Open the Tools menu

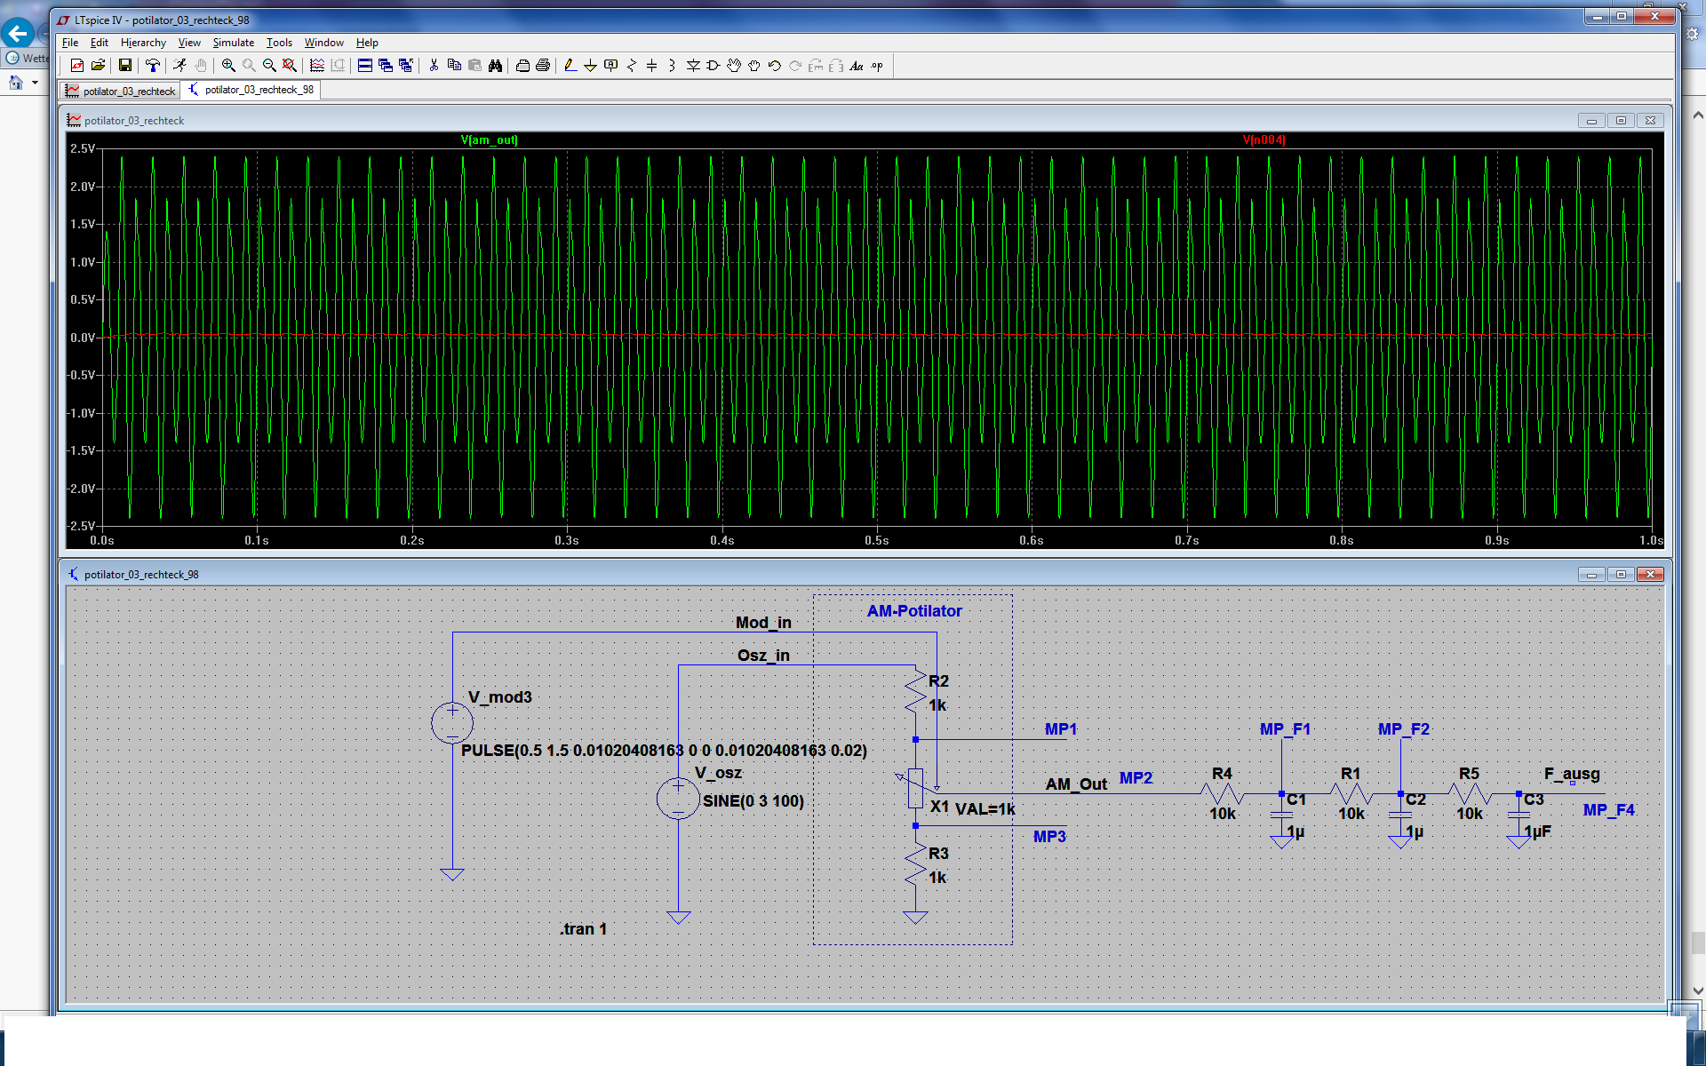tap(279, 43)
